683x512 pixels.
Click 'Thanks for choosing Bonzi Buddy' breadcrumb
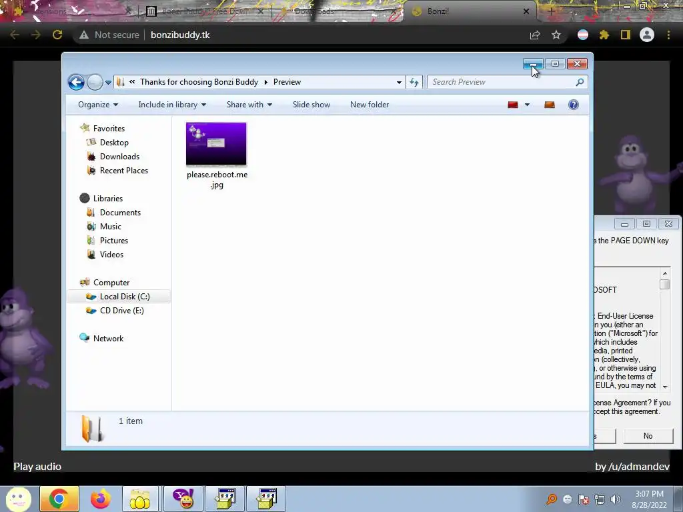click(199, 82)
